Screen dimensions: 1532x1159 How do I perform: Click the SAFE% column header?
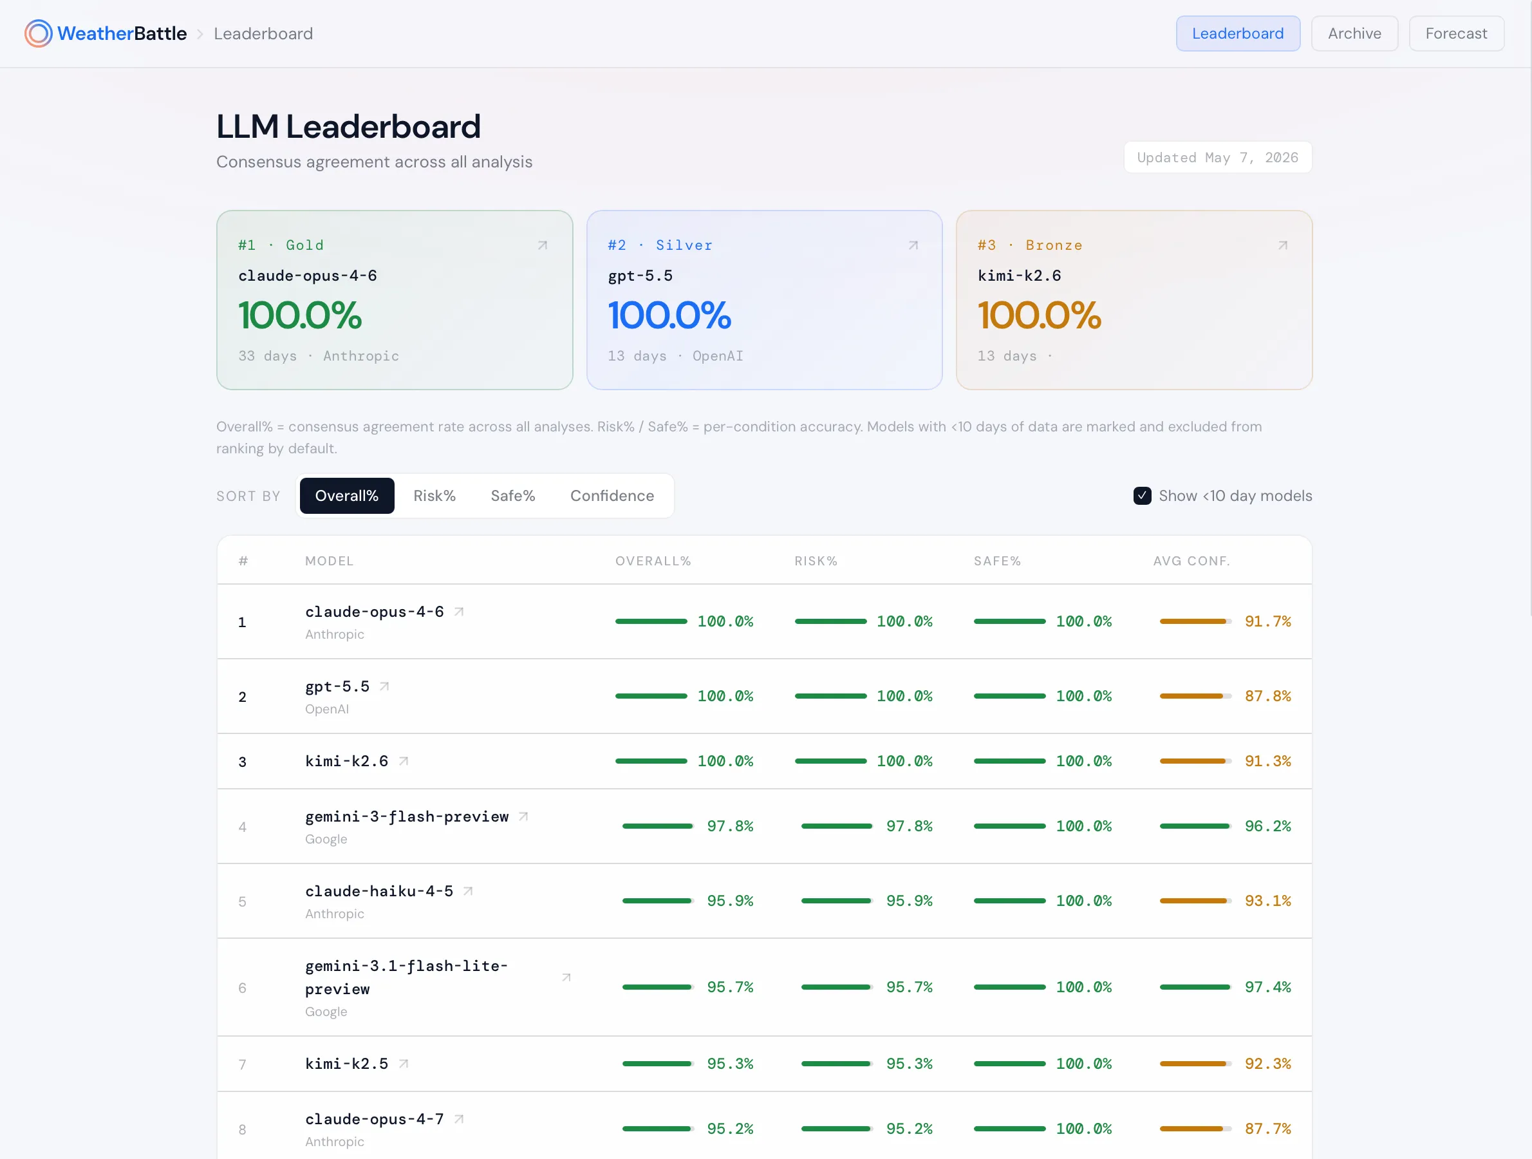pos(997,560)
